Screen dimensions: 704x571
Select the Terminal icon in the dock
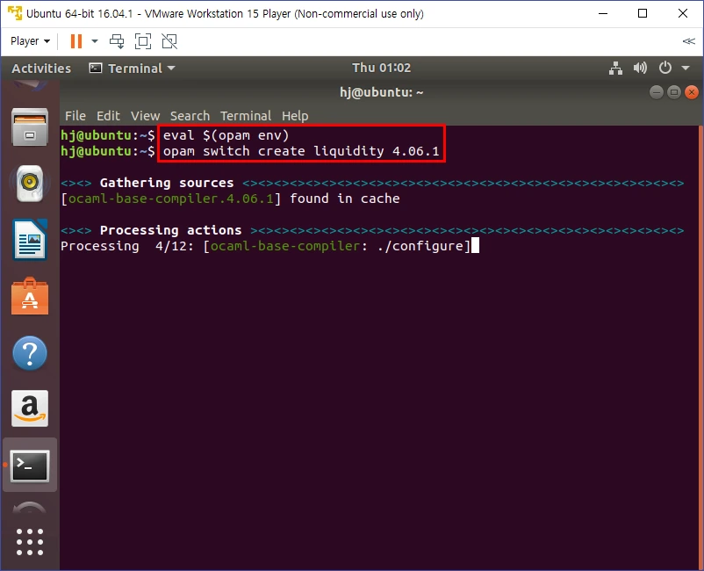coord(30,466)
